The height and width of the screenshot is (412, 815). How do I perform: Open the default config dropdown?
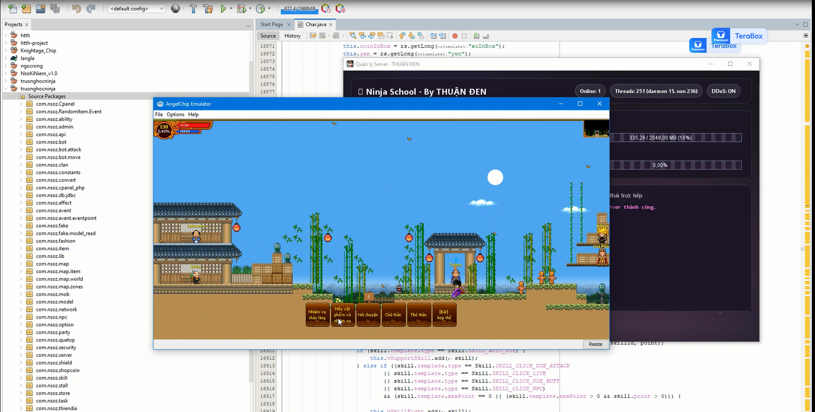(137, 9)
